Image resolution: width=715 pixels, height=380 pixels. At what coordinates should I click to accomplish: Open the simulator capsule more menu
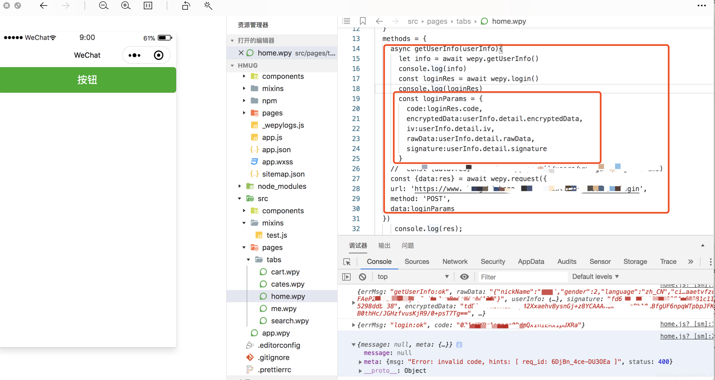point(135,55)
